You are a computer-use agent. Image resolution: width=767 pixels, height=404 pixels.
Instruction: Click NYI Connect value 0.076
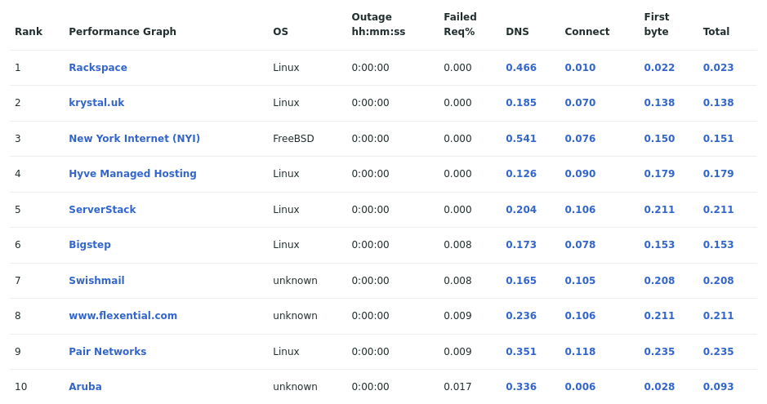[580, 138]
